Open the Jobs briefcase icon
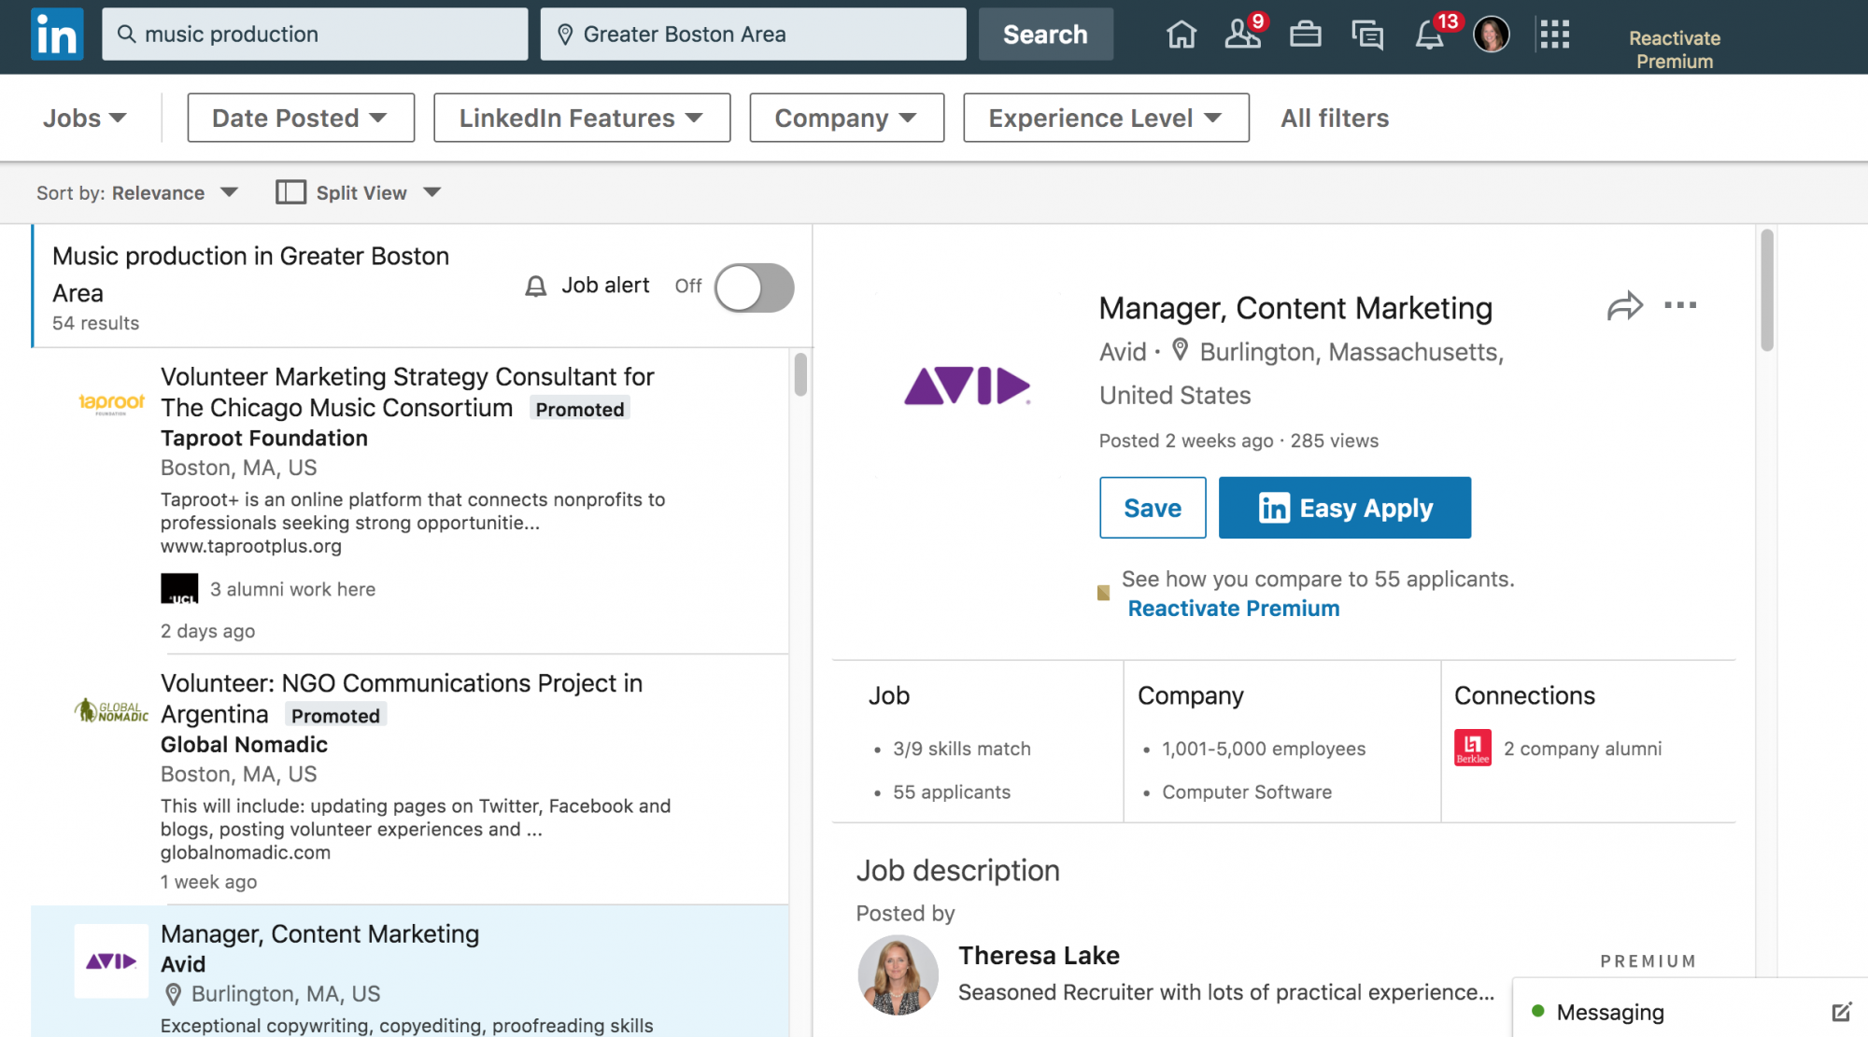The height and width of the screenshot is (1037, 1868). click(1305, 35)
